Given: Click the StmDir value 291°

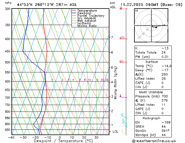Looking at the screenshot, I should coord(165,131).
